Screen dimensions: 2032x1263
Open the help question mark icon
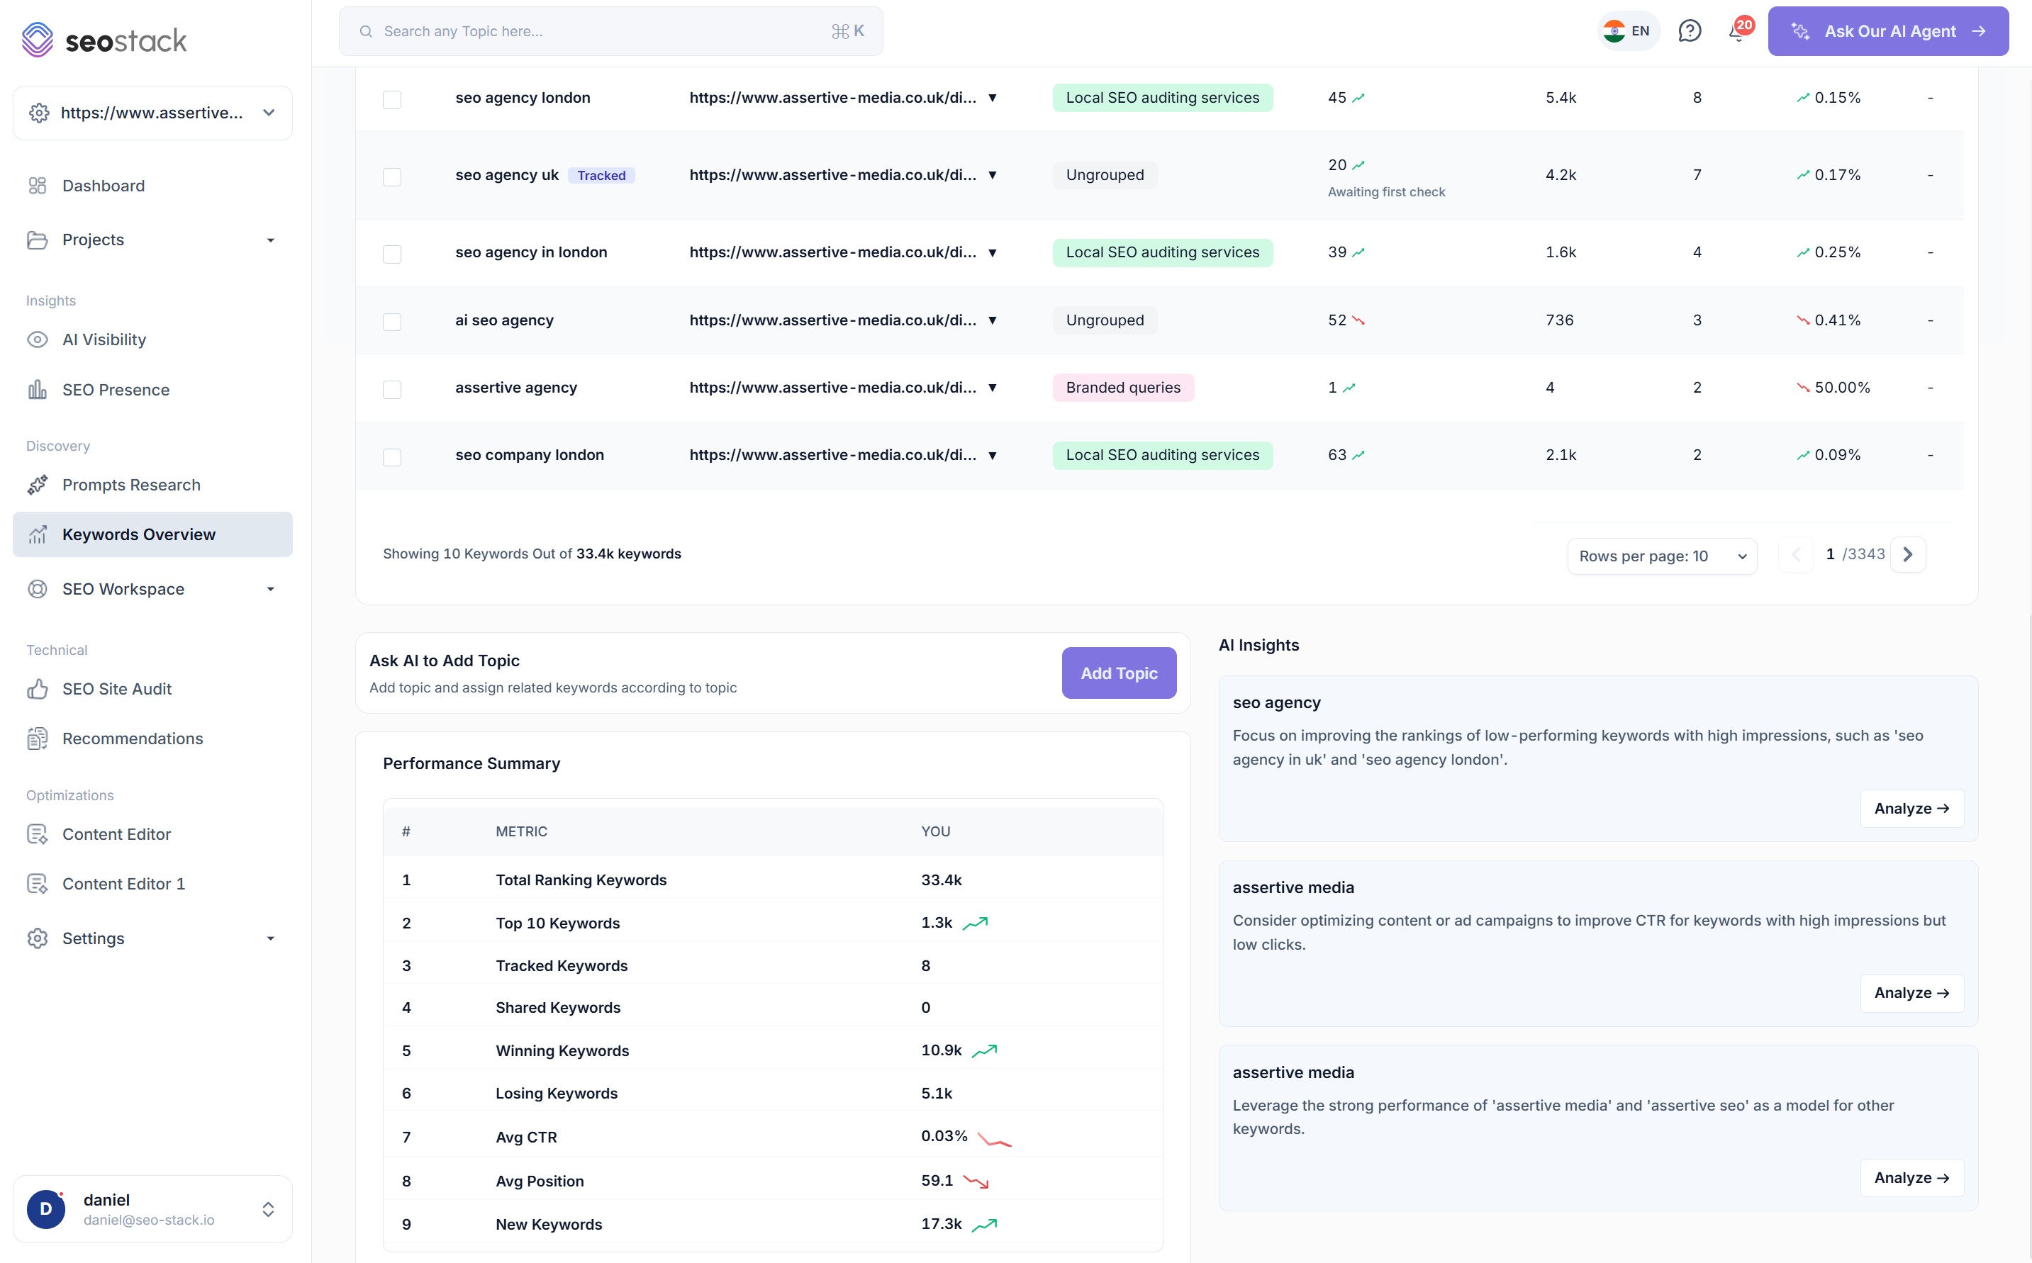pos(1690,31)
